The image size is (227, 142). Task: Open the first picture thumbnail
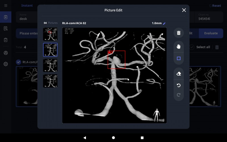point(50,34)
